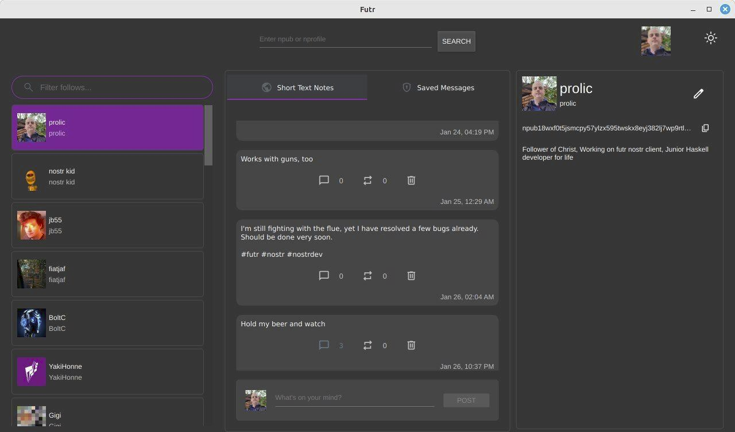Click the magnifier icon in the follows filter
Viewport: 735px width, 432px height.
tap(28, 87)
